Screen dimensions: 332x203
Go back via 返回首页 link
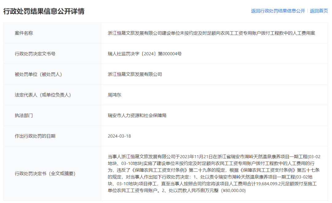click(x=319, y=11)
